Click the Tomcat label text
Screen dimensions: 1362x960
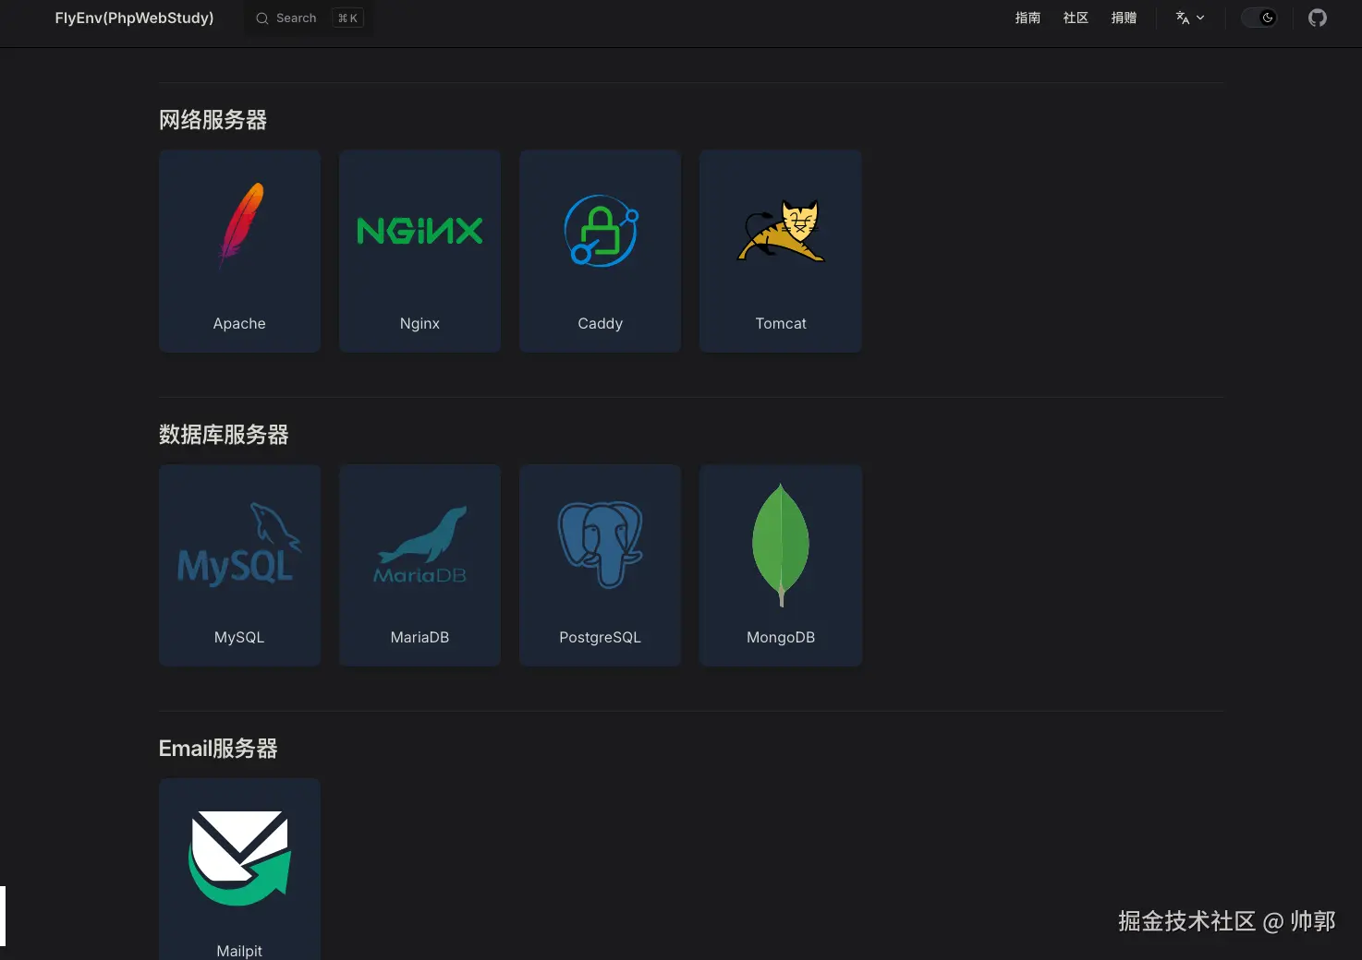coord(781,323)
